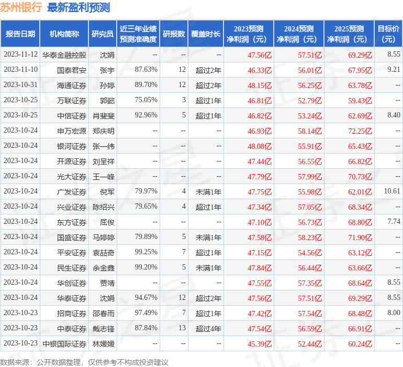Select the 中银国际证券 institution cell

(64, 344)
